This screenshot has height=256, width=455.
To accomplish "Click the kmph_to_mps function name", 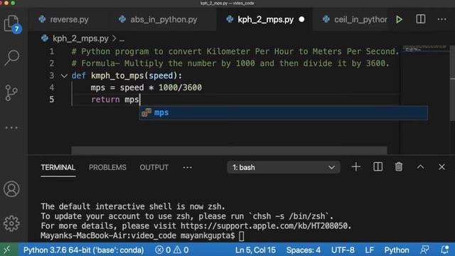I will pos(117,76).
